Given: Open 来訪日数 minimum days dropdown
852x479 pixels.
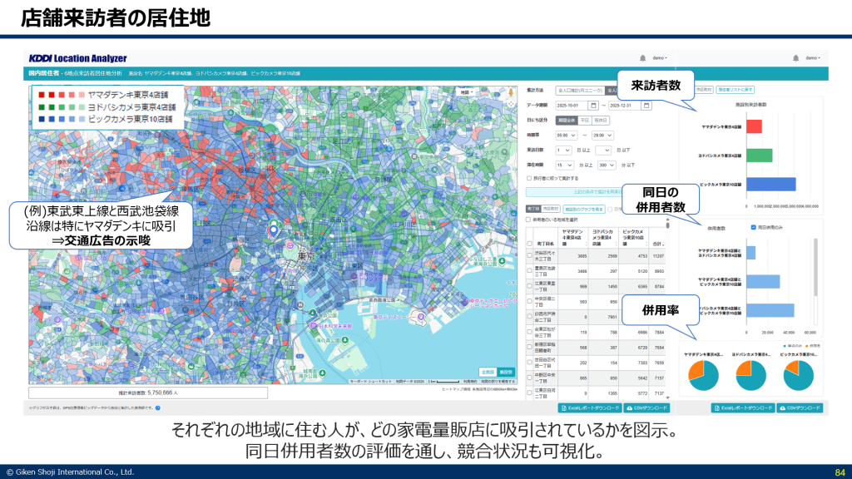Looking at the screenshot, I should 563,150.
